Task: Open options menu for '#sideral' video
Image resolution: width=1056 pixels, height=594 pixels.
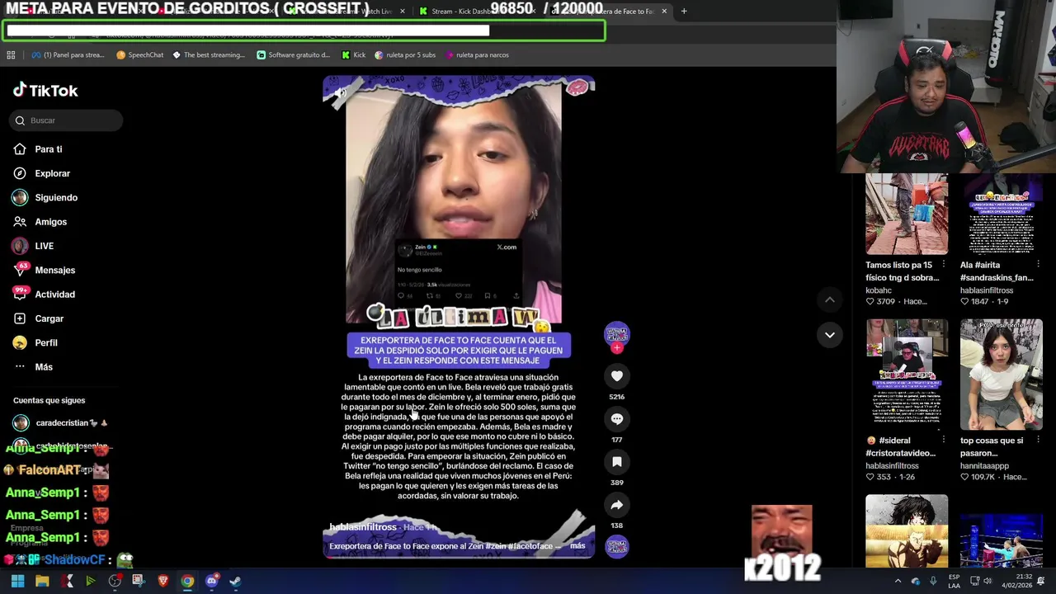Action: point(943,441)
